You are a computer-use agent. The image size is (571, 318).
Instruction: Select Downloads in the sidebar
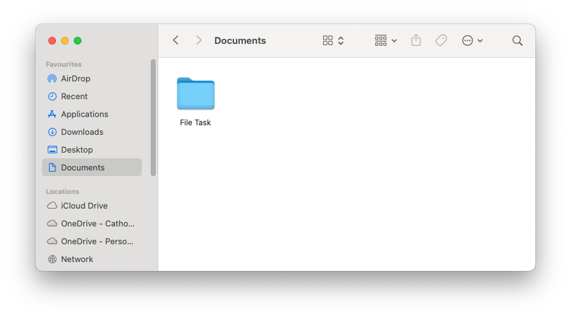(81, 132)
